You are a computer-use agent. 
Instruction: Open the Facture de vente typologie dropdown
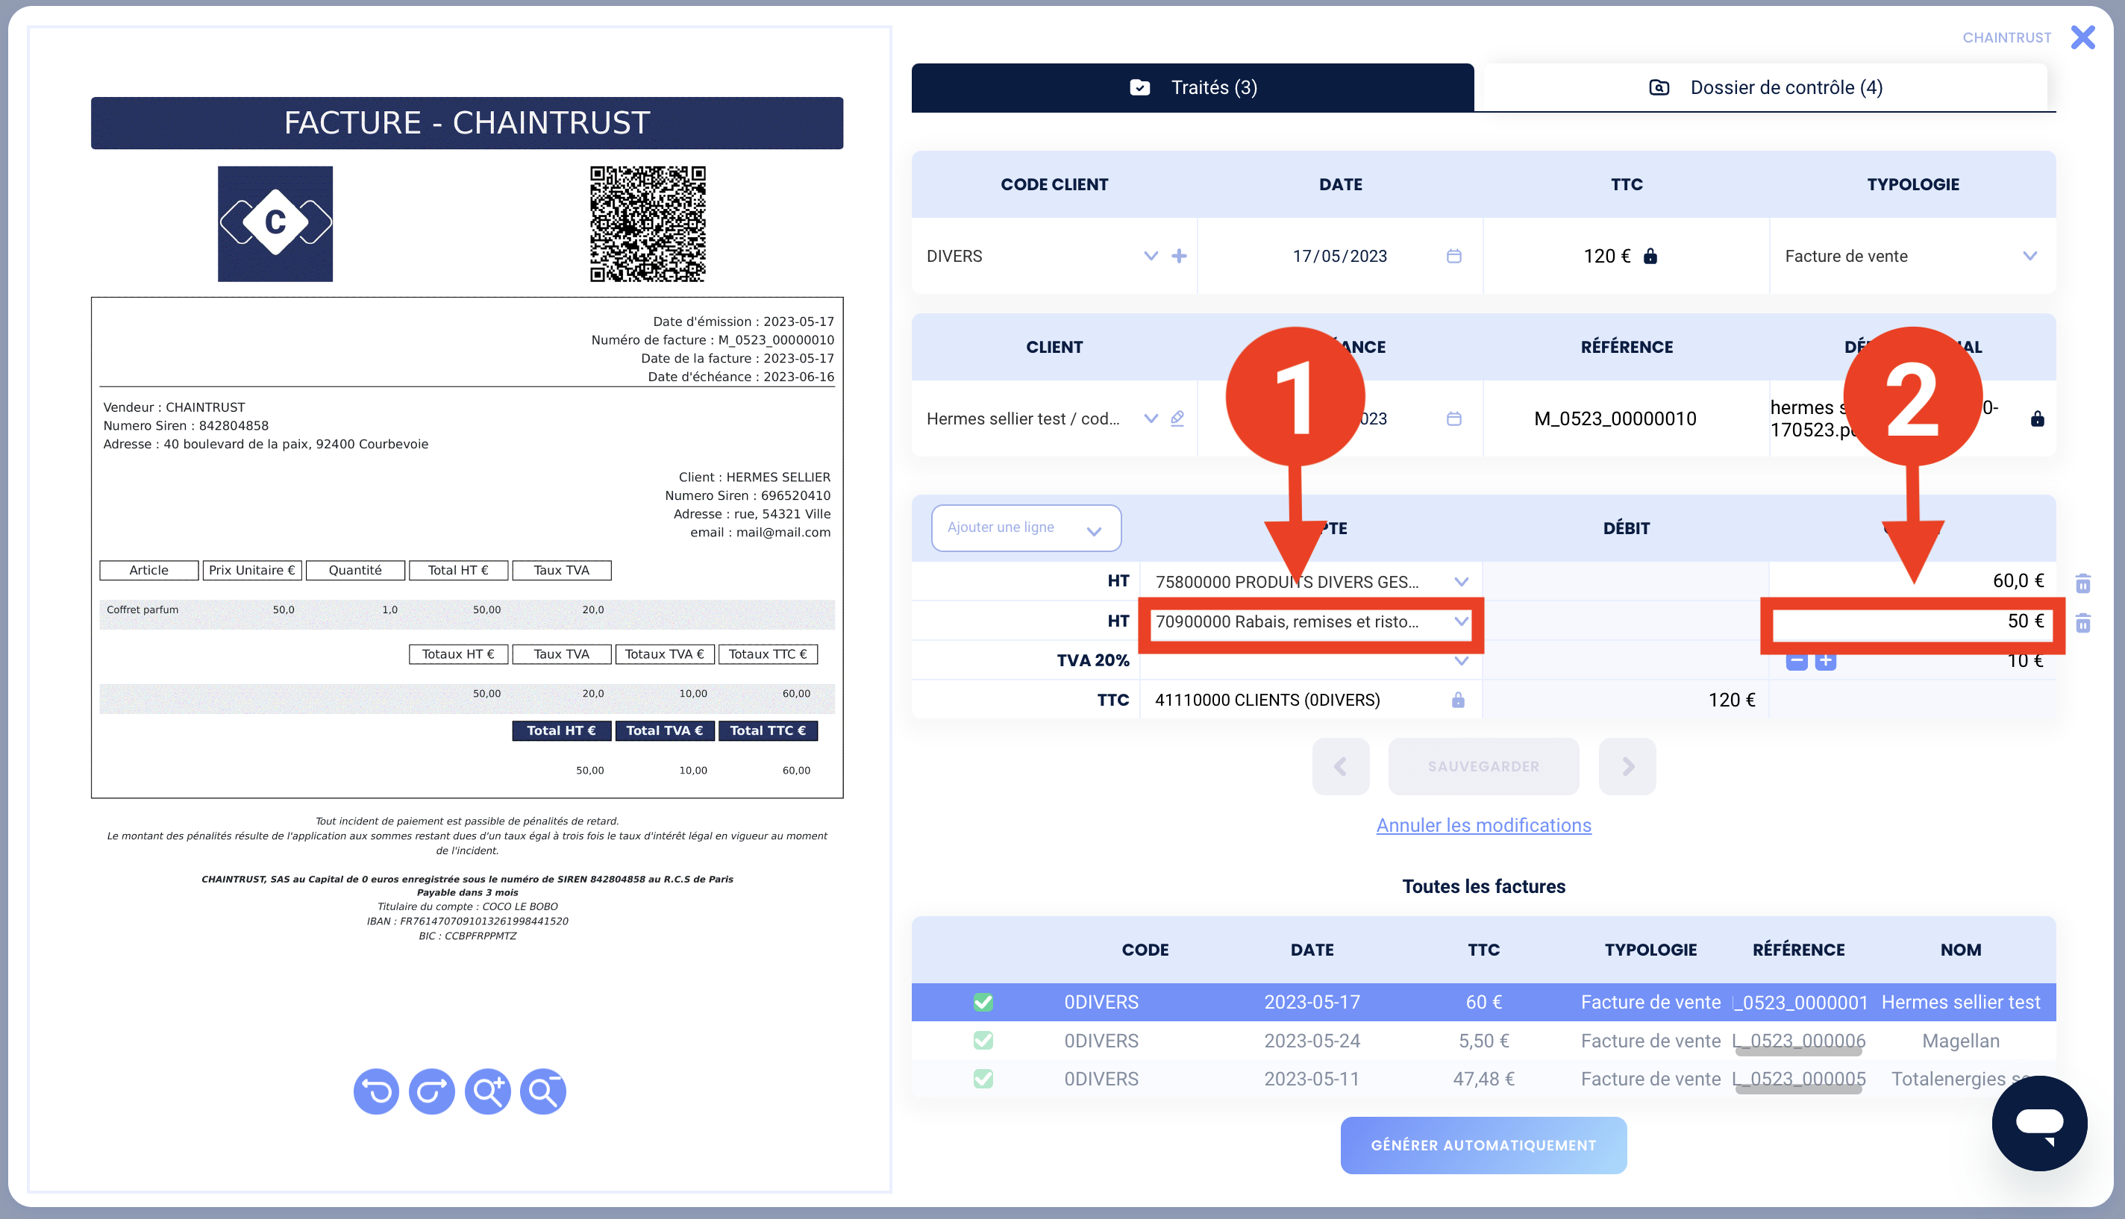tap(2030, 255)
